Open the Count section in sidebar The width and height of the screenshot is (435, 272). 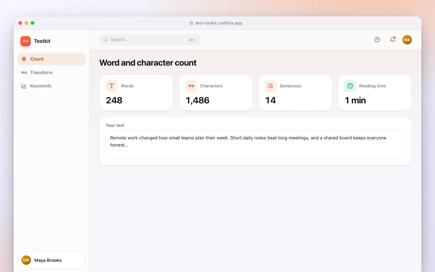pos(51,59)
